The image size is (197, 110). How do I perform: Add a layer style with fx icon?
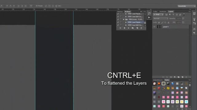coord(167,77)
